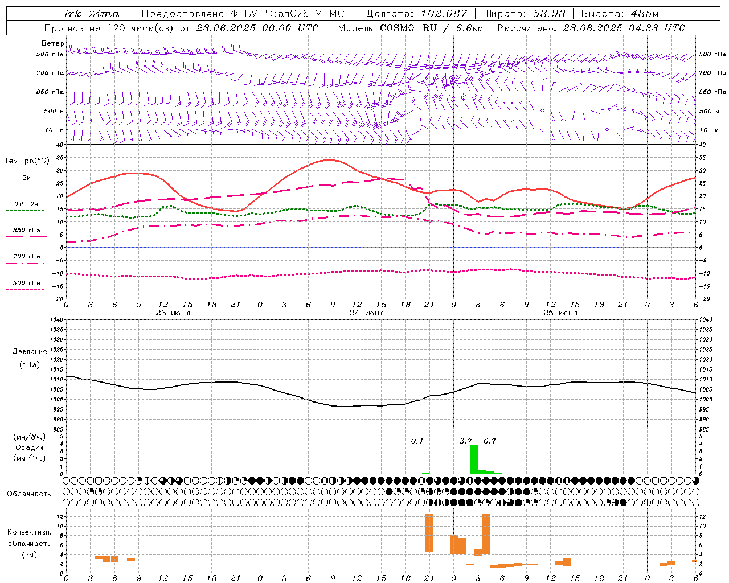
Task: Click the Конвективн. panel label
Action: 30,532
